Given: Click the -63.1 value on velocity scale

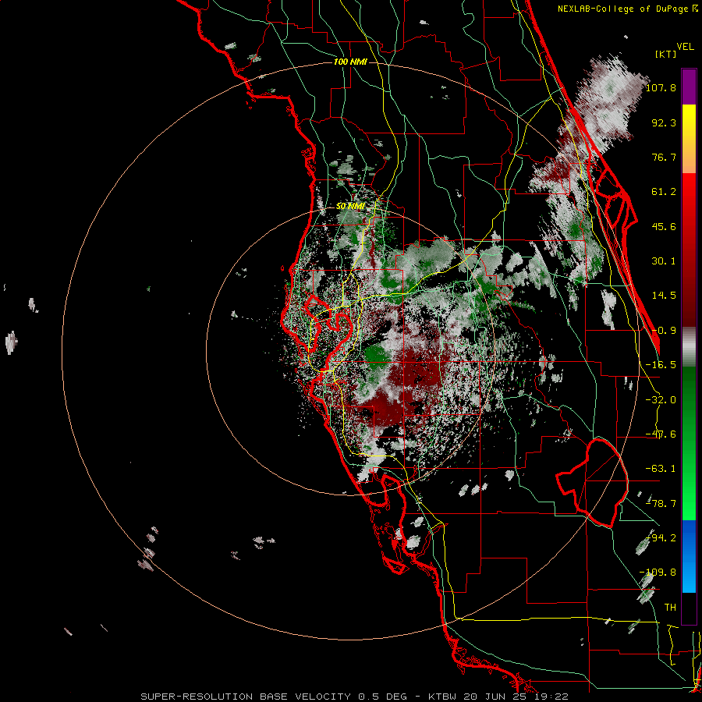Looking at the screenshot, I should coord(661,469).
